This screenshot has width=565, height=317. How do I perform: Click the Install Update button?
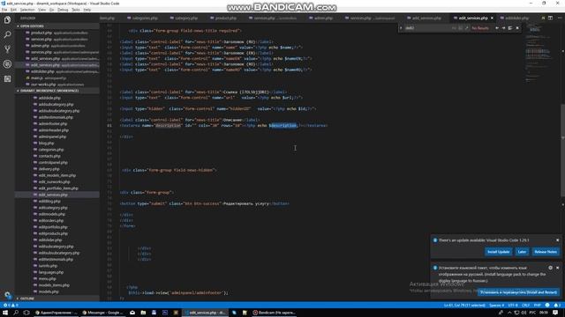[x=498, y=252]
